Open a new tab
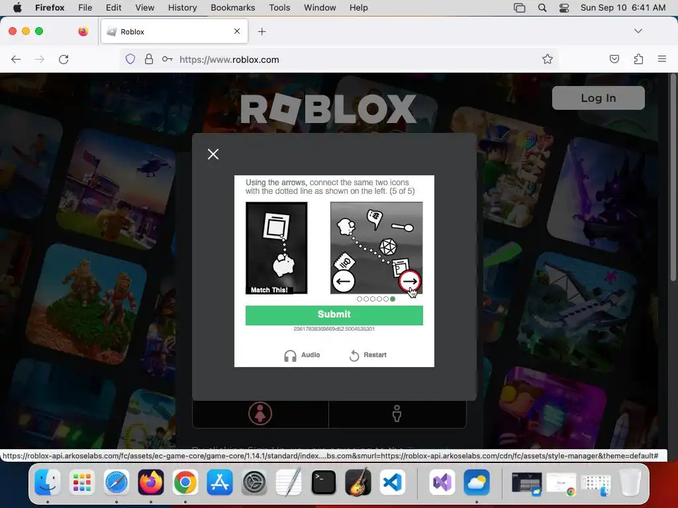Viewport: 678px width, 508px height. [262, 32]
